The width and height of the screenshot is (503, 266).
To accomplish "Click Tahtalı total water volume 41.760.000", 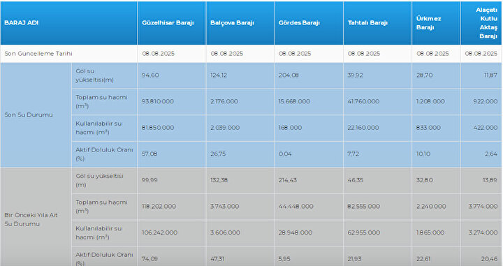I will point(363,101).
